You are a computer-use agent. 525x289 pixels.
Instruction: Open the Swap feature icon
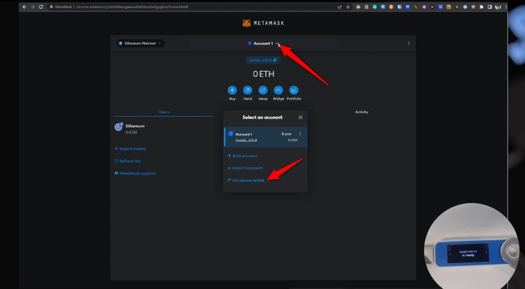pyautogui.click(x=263, y=90)
